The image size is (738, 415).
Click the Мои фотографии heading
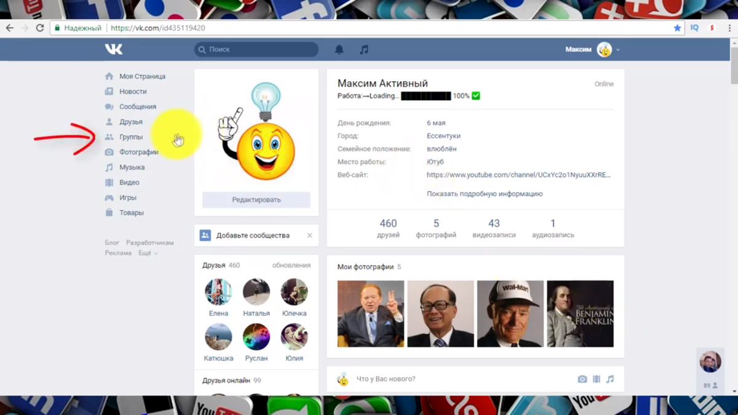(365, 267)
